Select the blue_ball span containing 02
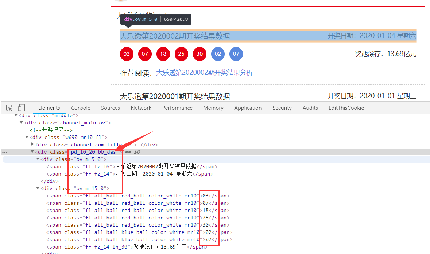430x254 pixels. [139, 232]
